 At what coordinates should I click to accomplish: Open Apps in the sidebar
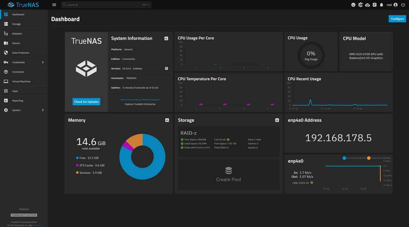[x=24, y=91]
